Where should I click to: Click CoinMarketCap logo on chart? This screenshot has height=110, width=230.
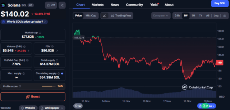point(197,87)
